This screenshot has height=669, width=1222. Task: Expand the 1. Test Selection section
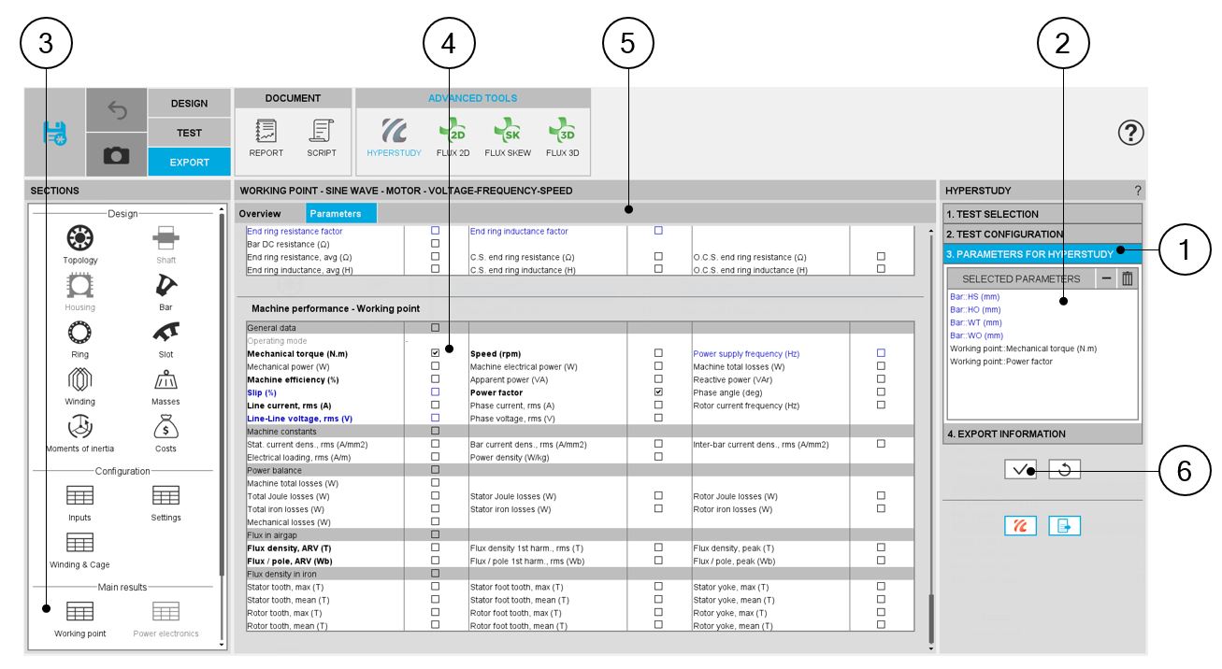1043,214
